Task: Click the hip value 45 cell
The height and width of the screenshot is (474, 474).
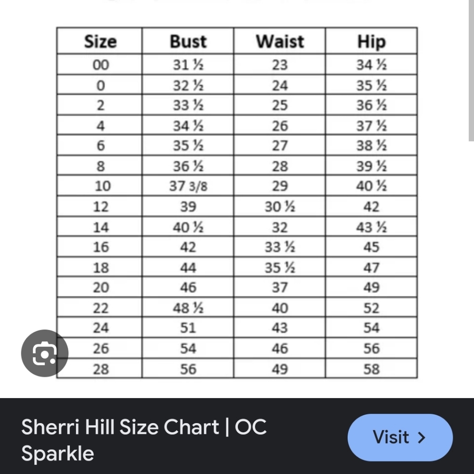Action: [371, 247]
